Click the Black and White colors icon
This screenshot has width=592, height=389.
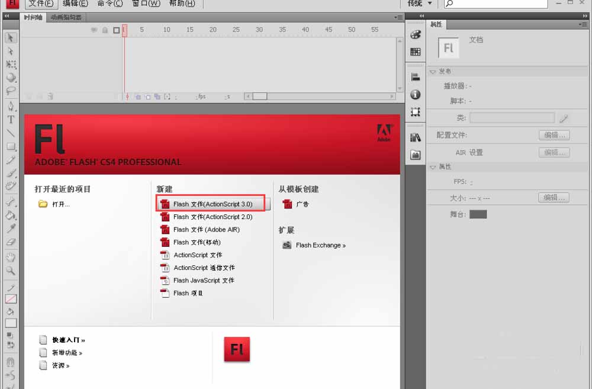(10, 335)
